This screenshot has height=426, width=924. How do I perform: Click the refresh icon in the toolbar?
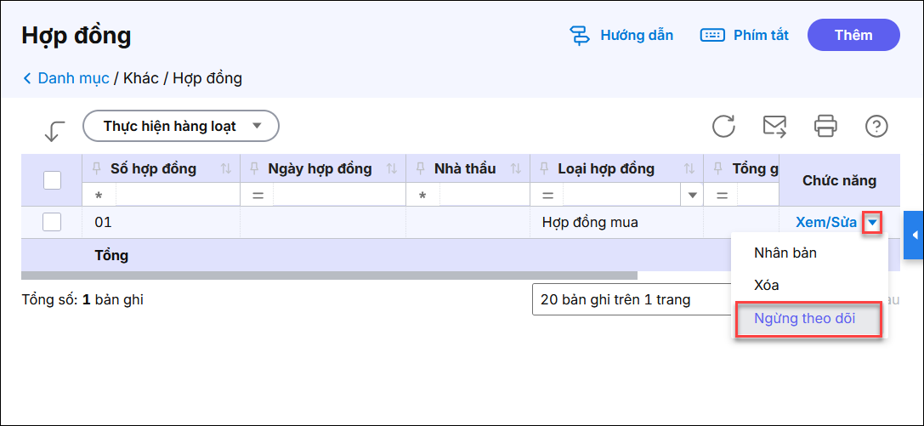click(723, 127)
